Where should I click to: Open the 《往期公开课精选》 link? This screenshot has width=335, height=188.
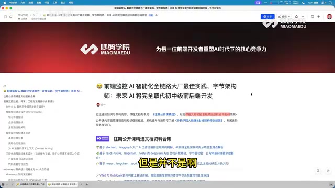coord(164,115)
